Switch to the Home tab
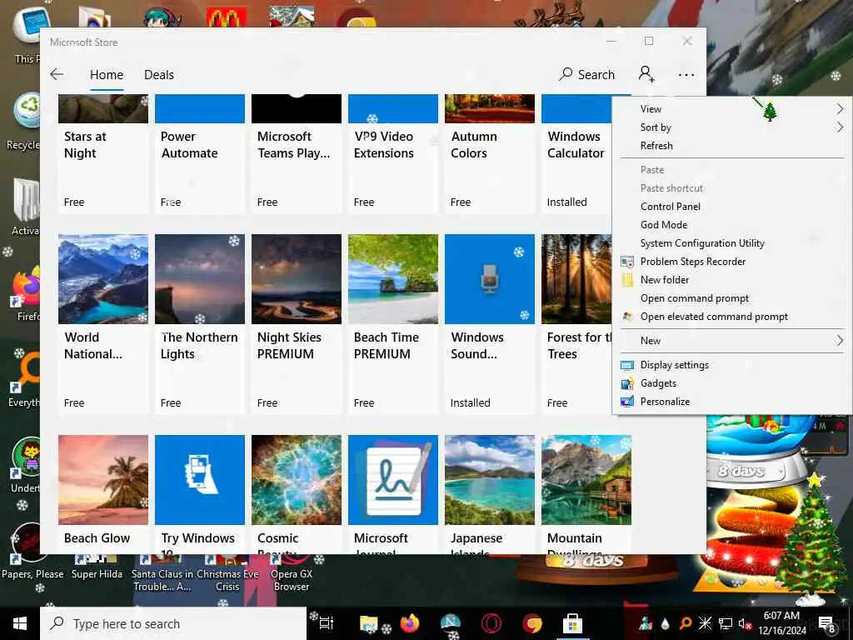The height and width of the screenshot is (640, 853). 107,74
